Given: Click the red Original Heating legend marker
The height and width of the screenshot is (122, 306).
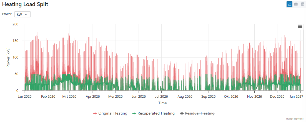Looking at the screenshot, I should click(95, 113).
